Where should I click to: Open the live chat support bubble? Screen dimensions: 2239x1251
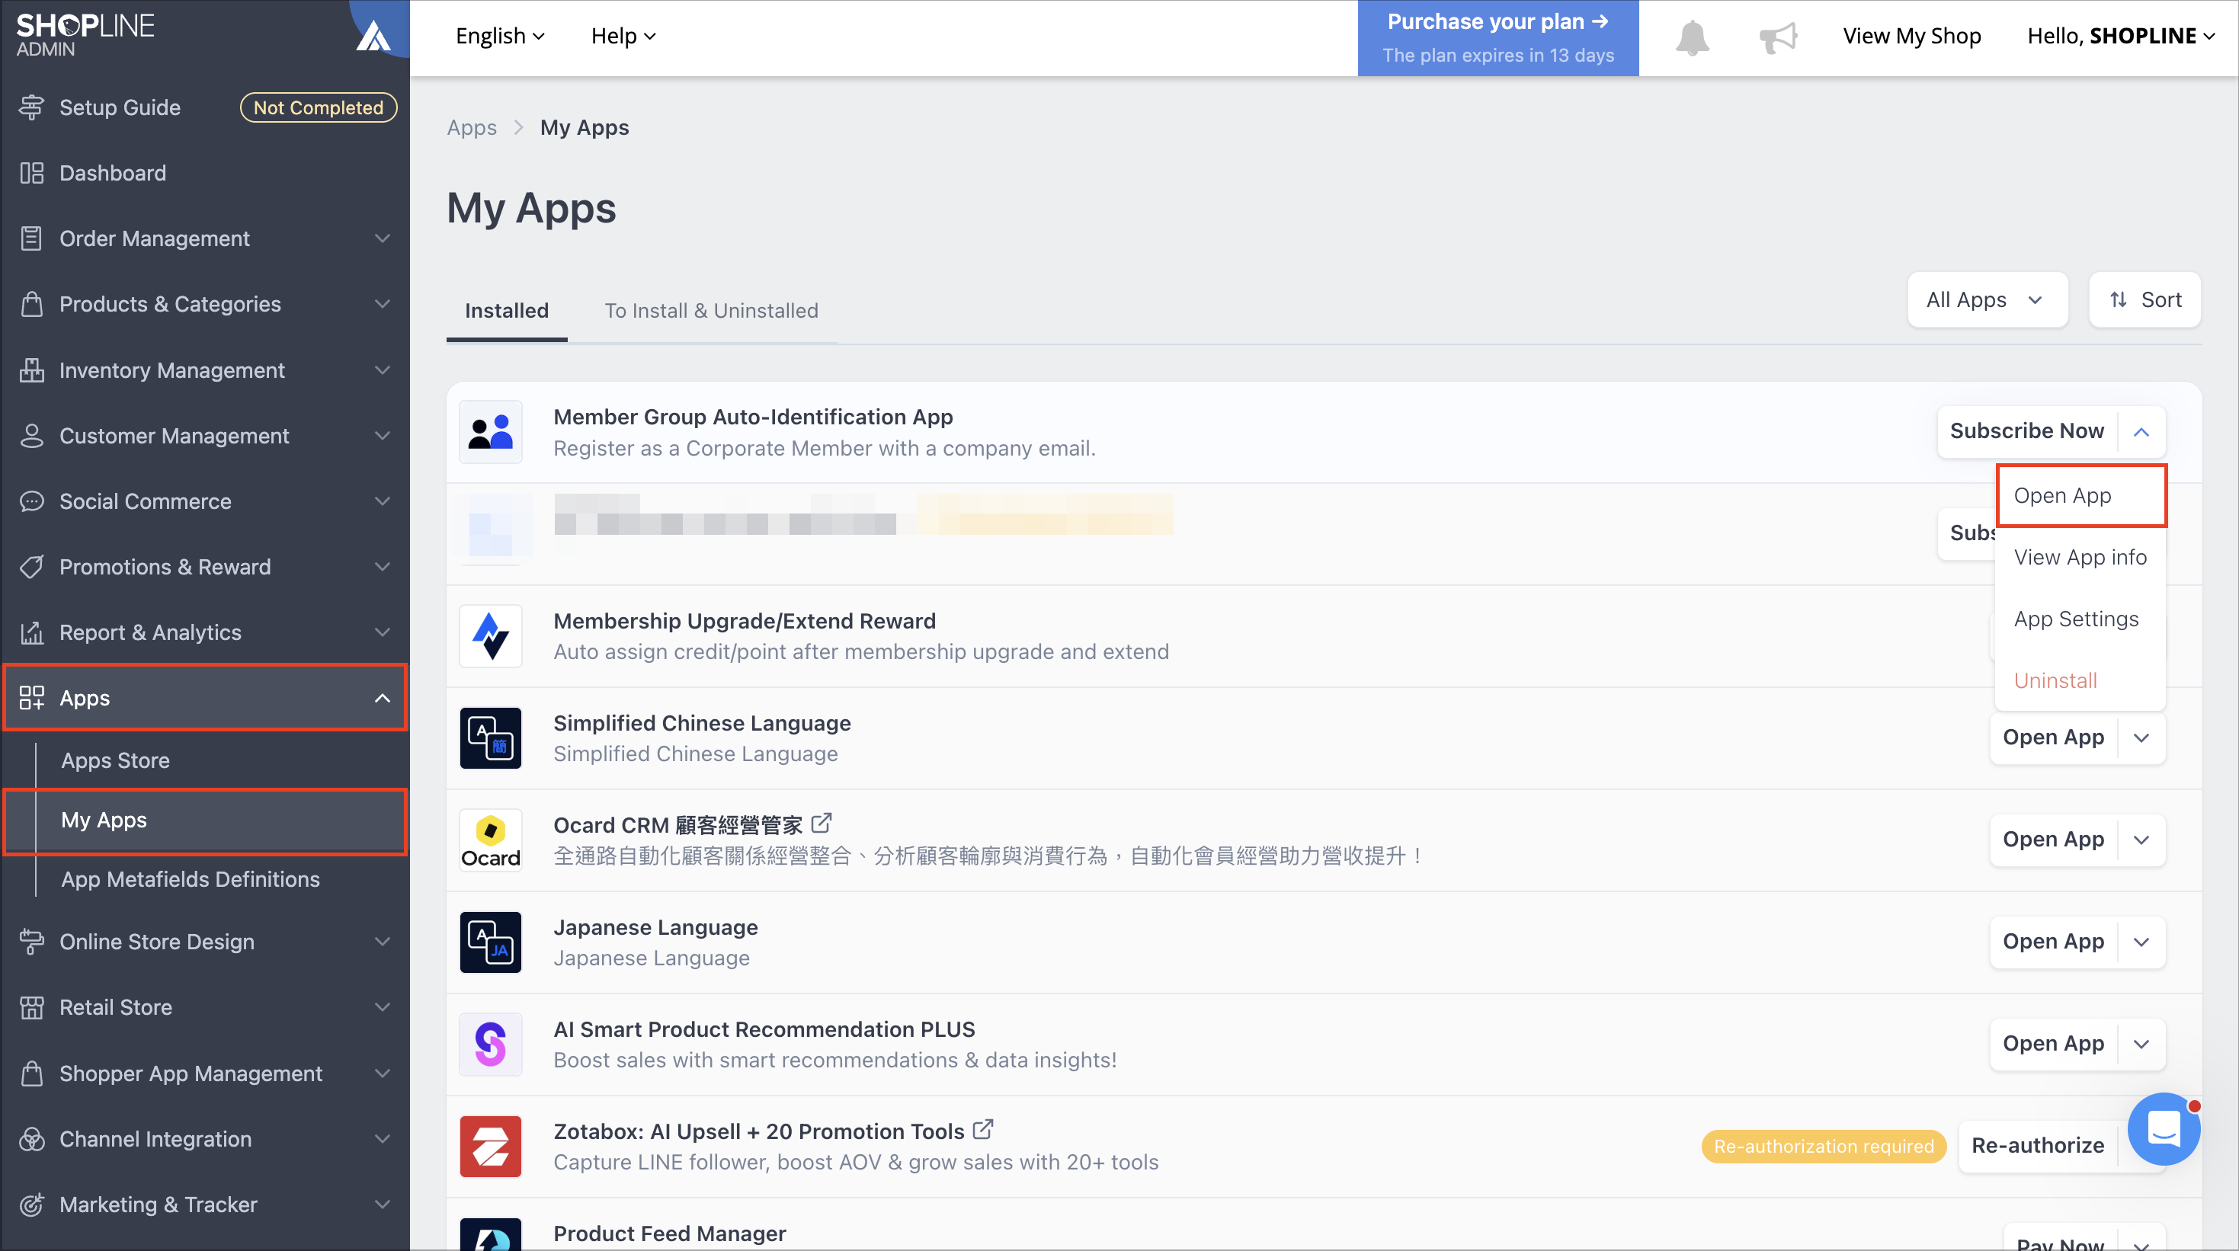pos(2164,1128)
